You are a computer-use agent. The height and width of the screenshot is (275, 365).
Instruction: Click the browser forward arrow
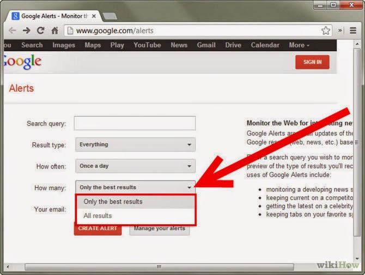[x=27, y=31]
